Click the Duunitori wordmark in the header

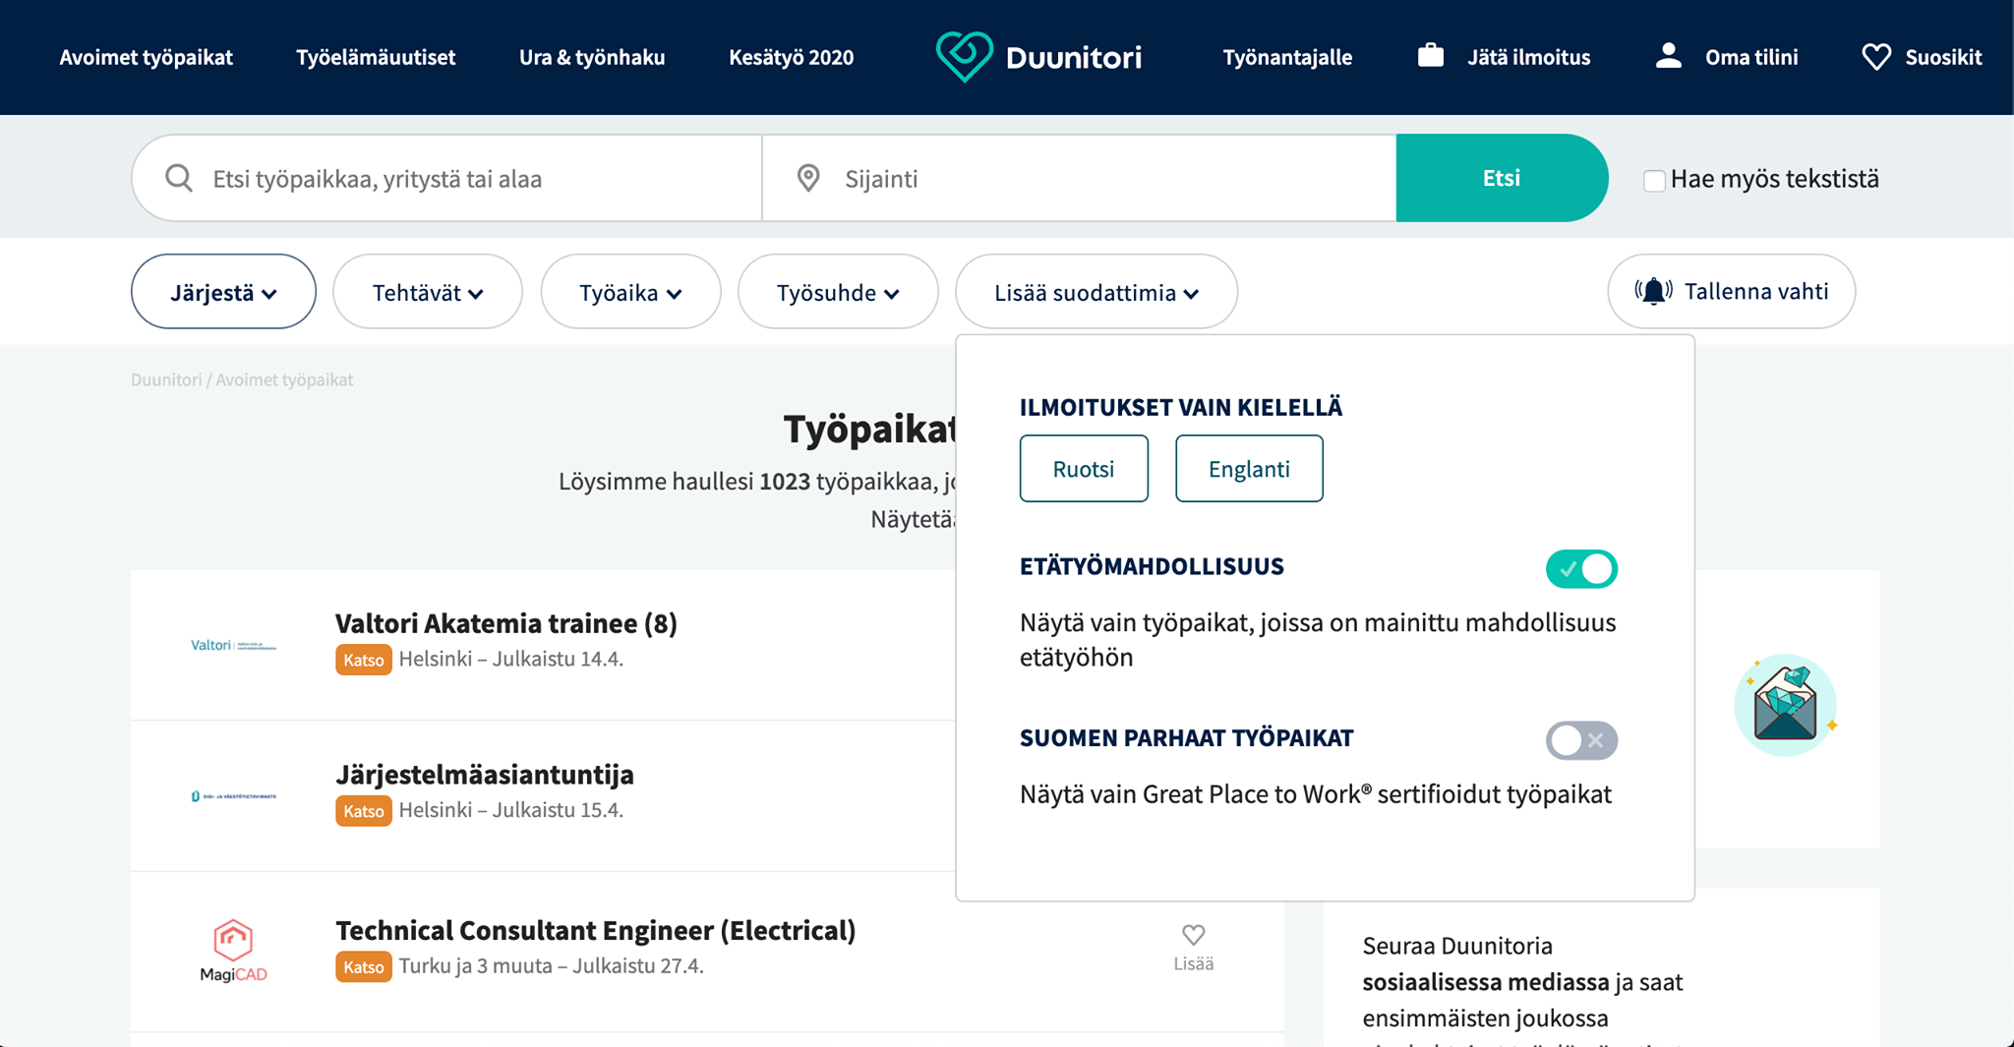[1074, 57]
